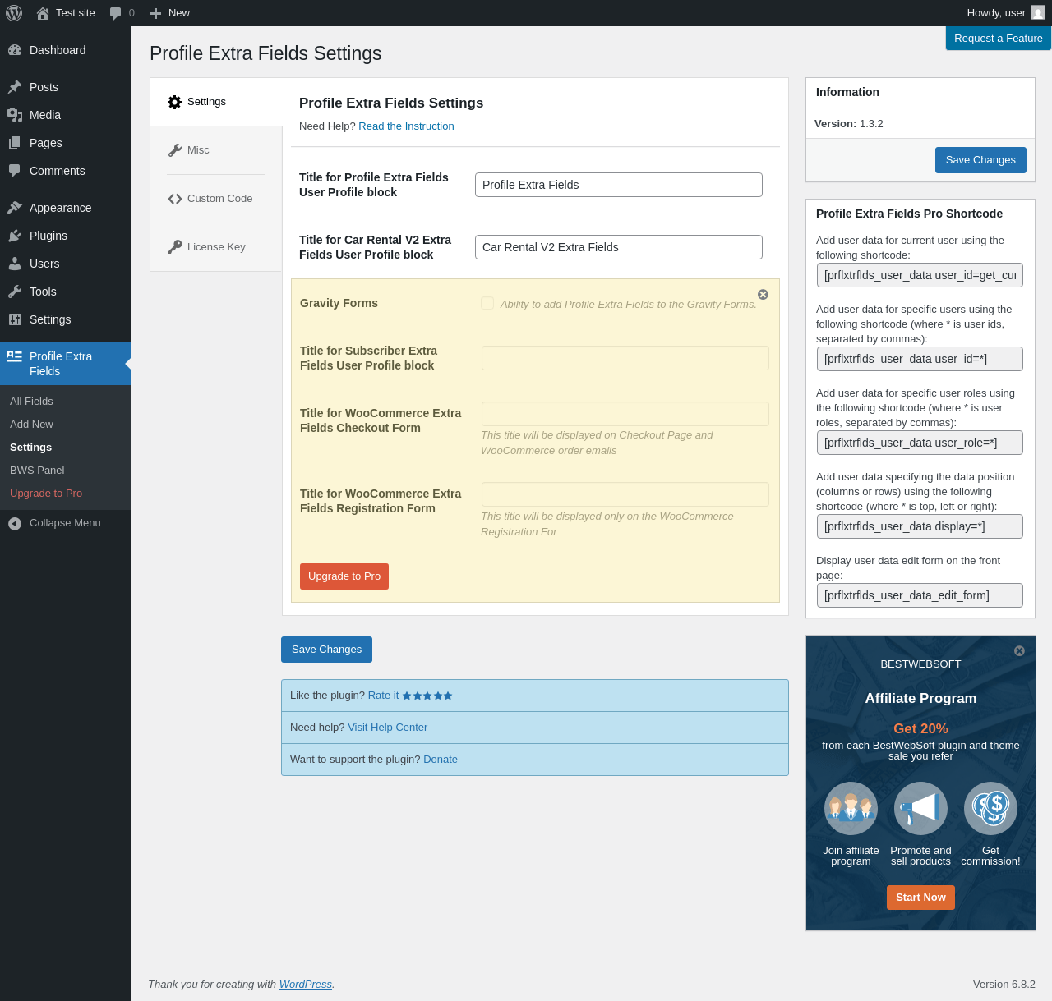Click Howdy, user account text
This screenshot has width=1052, height=1001.
(996, 13)
